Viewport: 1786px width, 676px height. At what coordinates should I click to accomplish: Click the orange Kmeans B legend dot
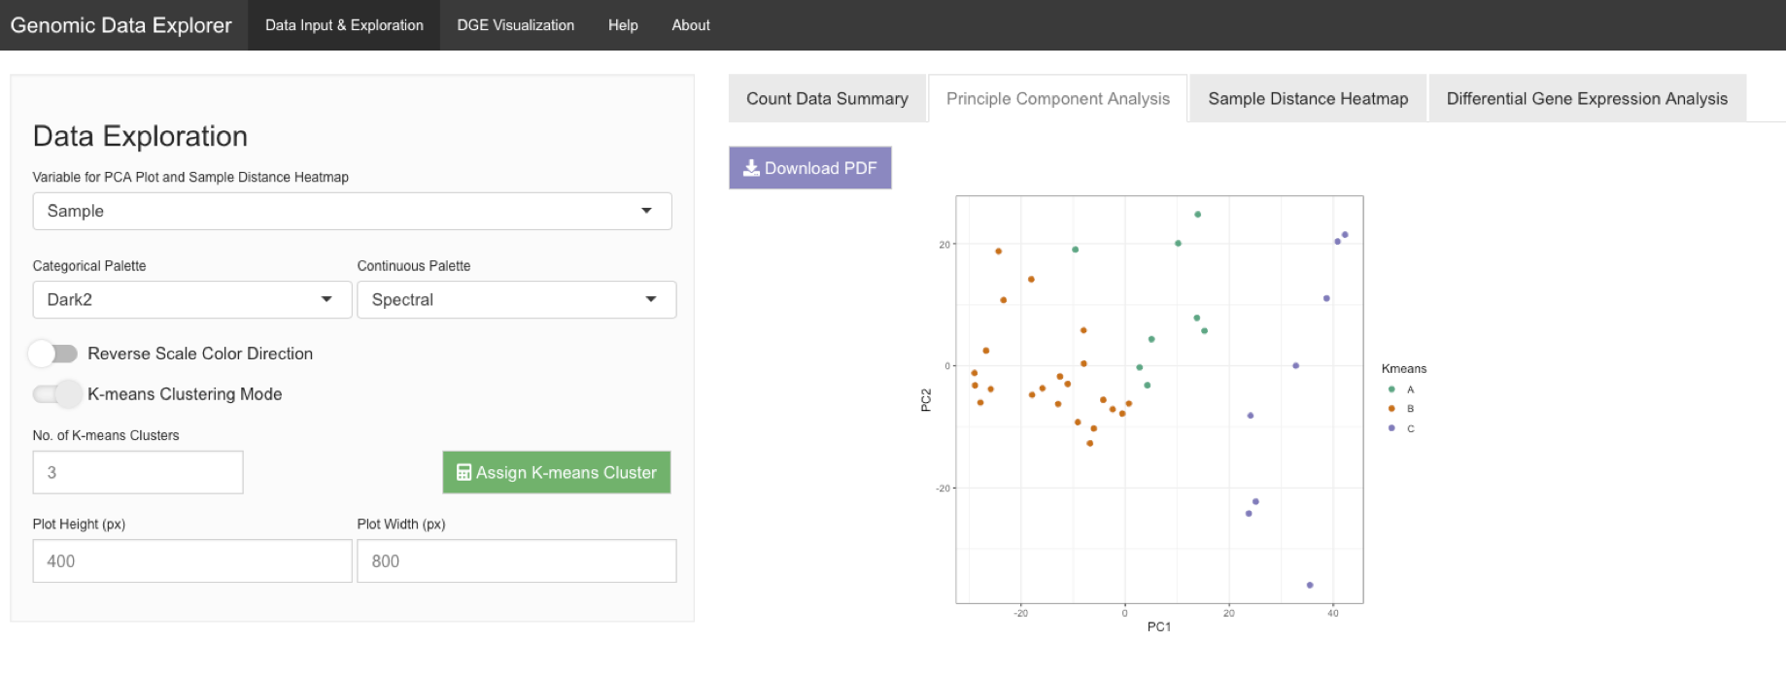1391,409
